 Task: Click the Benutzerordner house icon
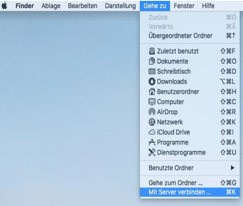[x=152, y=91]
